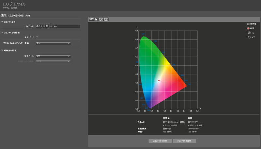
Task: Click the text CCT: CIE Illuminant D65K
Action: click(x=174, y=122)
